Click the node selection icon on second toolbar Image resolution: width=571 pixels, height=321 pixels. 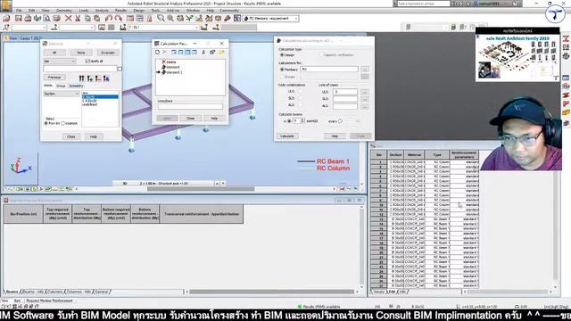coord(6,28)
